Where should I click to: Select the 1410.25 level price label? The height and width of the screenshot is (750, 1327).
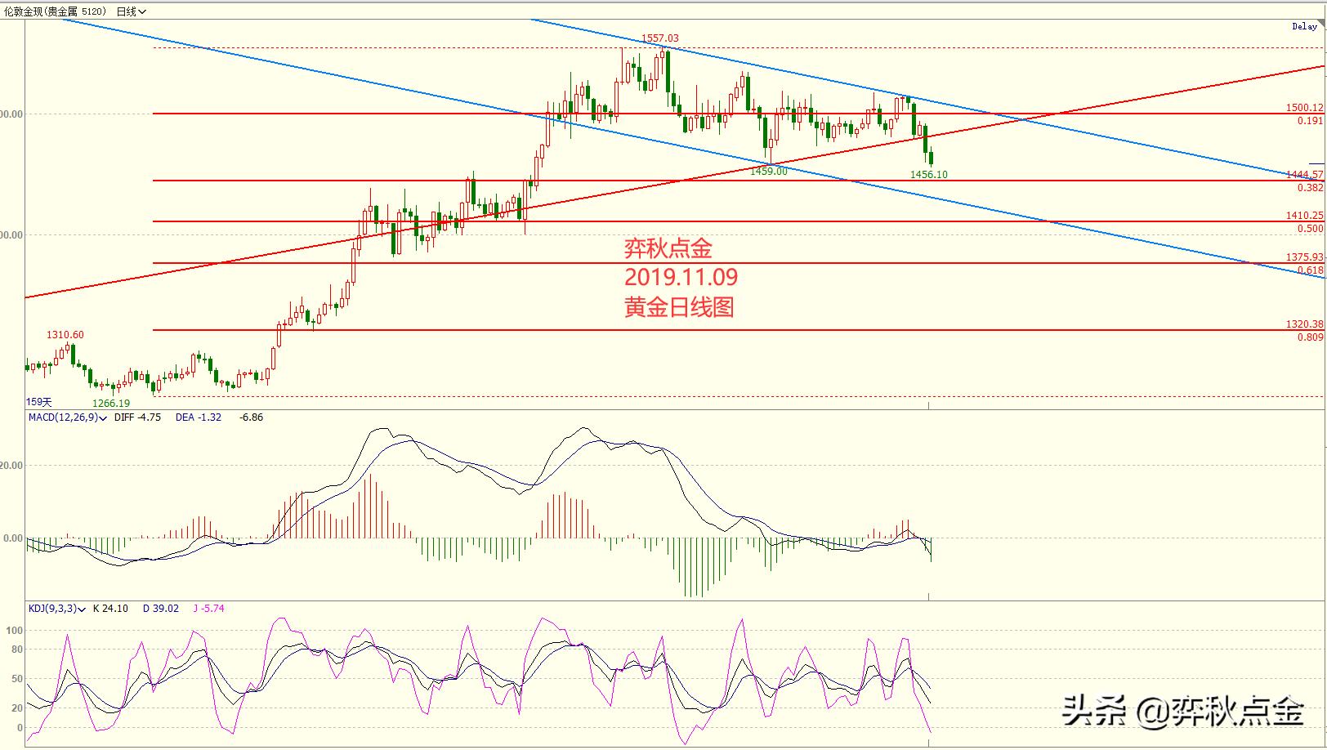tap(1304, 216)
